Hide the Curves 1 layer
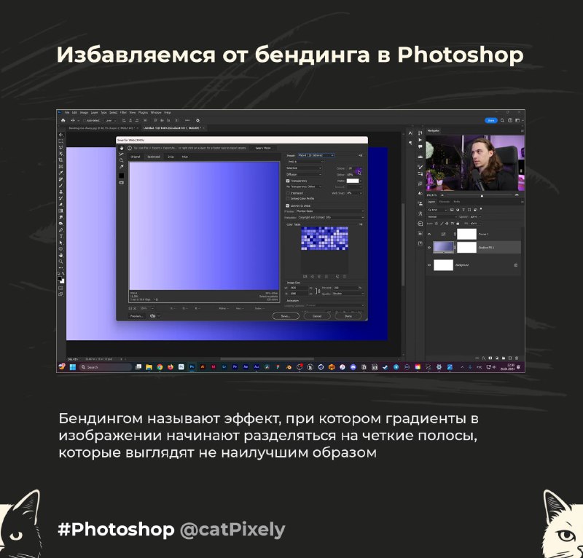 (429, 235)
